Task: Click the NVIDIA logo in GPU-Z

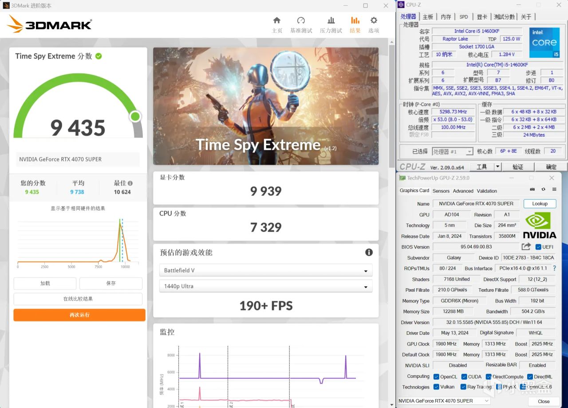Action: [539, 225]
